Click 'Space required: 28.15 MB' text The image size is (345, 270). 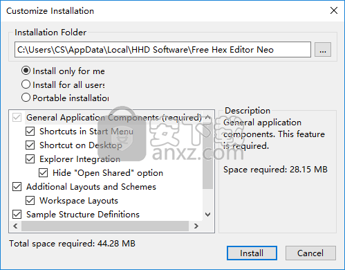275,170
